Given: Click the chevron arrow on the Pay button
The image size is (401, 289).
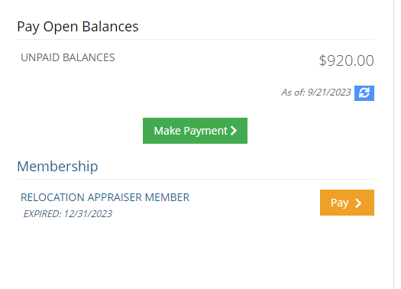Looking at the screenshot, I should (x=358, y=203).
